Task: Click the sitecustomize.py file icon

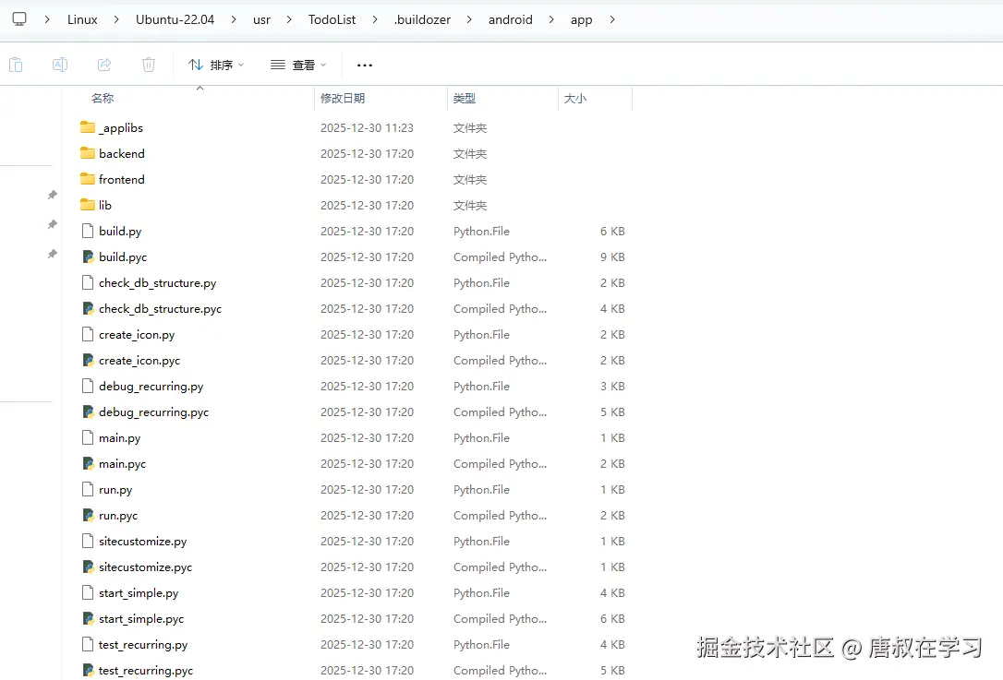Action: click(x=88, y=541)
